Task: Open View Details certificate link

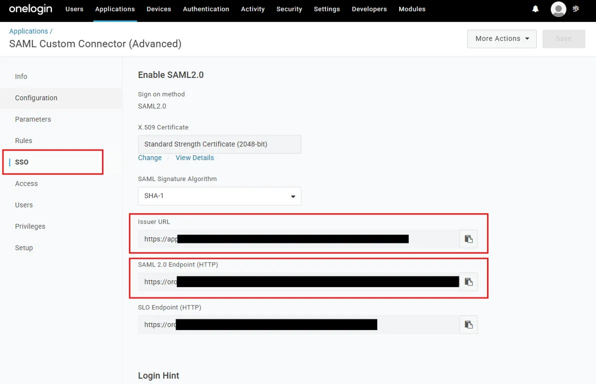Action: [x=195, y=157]
